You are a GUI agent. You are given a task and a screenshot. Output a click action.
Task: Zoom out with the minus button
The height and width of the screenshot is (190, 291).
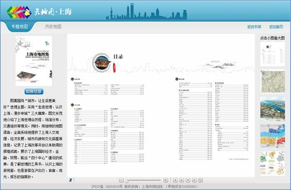(121, 180)
